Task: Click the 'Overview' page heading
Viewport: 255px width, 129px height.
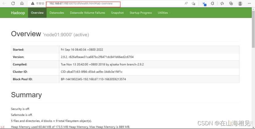Action: (26, 34)
